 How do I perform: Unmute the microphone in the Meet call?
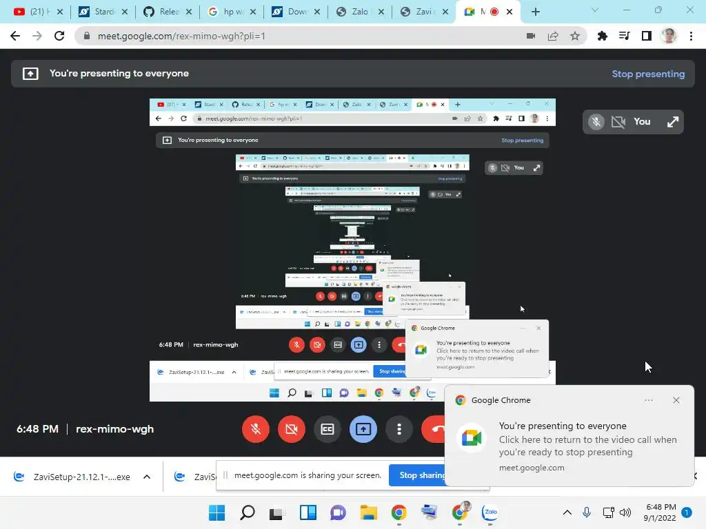coord(256,429)
